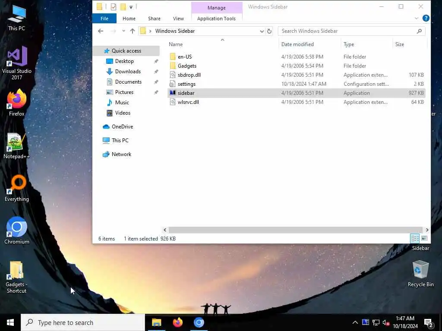Click the volume tray icon
The width and height of the screenshot is (442, 331).
tap(386, 322)
